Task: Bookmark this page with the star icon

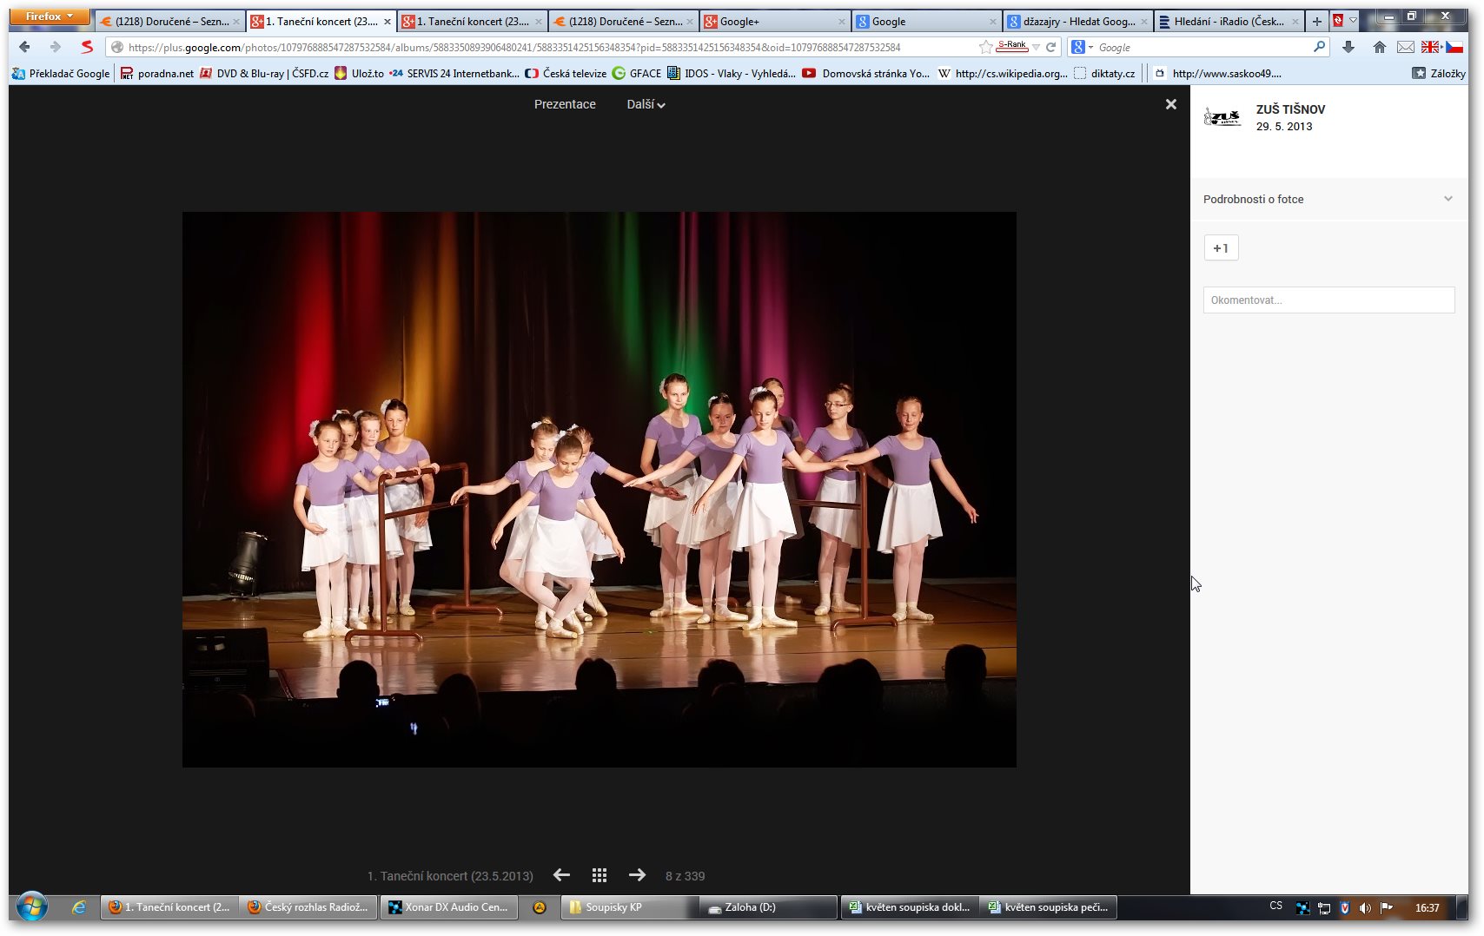Action: pyautogui.click(x=985, y=47)
